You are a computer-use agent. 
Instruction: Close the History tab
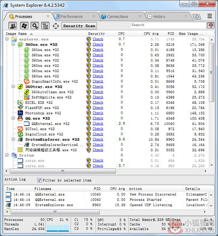pos(186,16)
